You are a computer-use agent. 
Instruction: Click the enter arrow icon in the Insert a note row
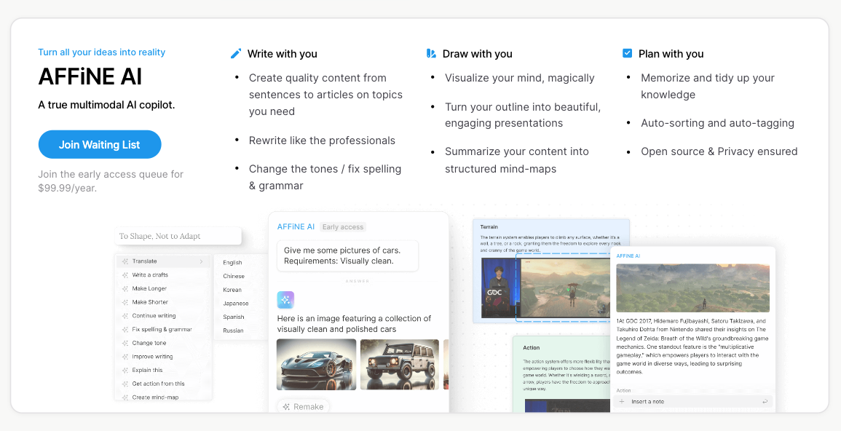765,402
